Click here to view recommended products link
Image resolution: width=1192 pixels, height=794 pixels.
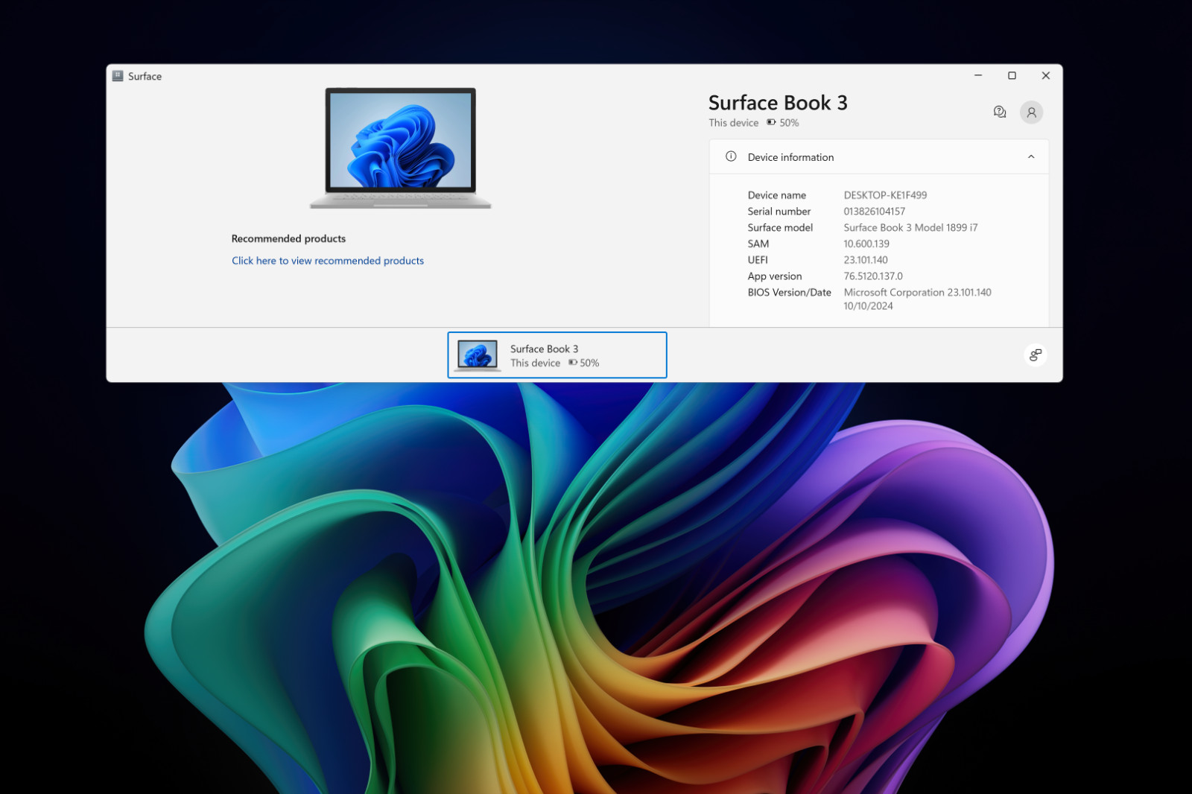click(x=328, y=261)
